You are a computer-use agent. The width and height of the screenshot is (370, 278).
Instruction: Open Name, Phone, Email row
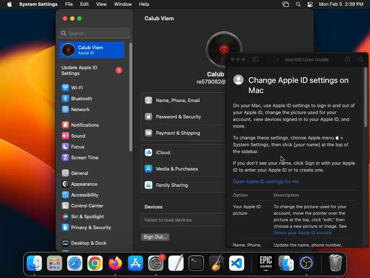pyautogui.click(x=183, y=101)
